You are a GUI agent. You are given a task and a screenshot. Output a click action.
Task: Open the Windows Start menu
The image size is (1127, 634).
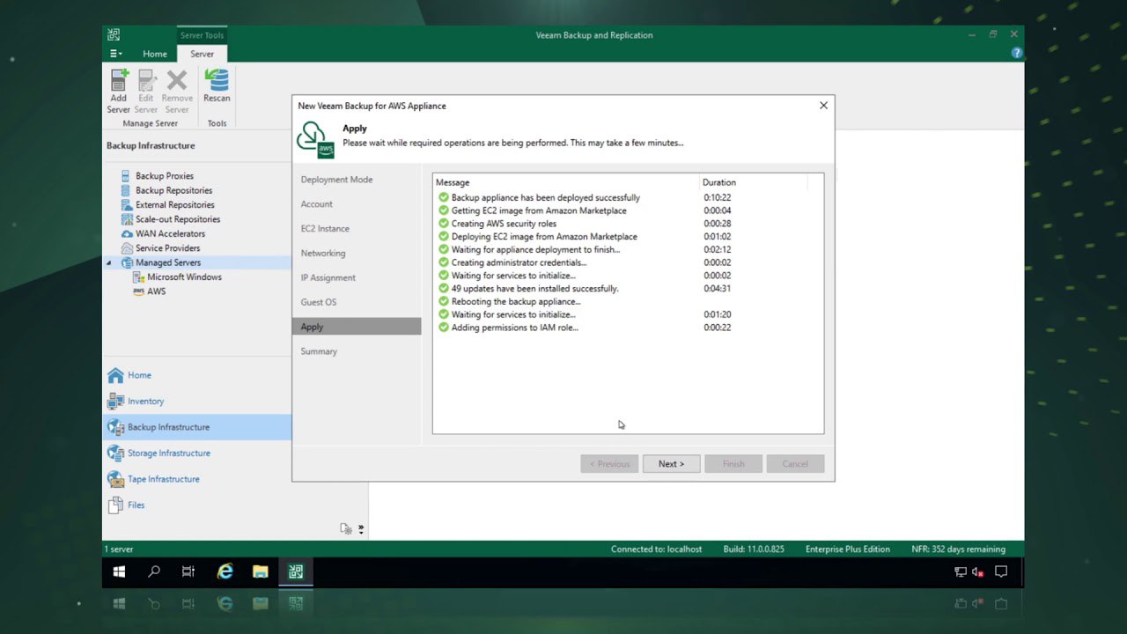119,572
